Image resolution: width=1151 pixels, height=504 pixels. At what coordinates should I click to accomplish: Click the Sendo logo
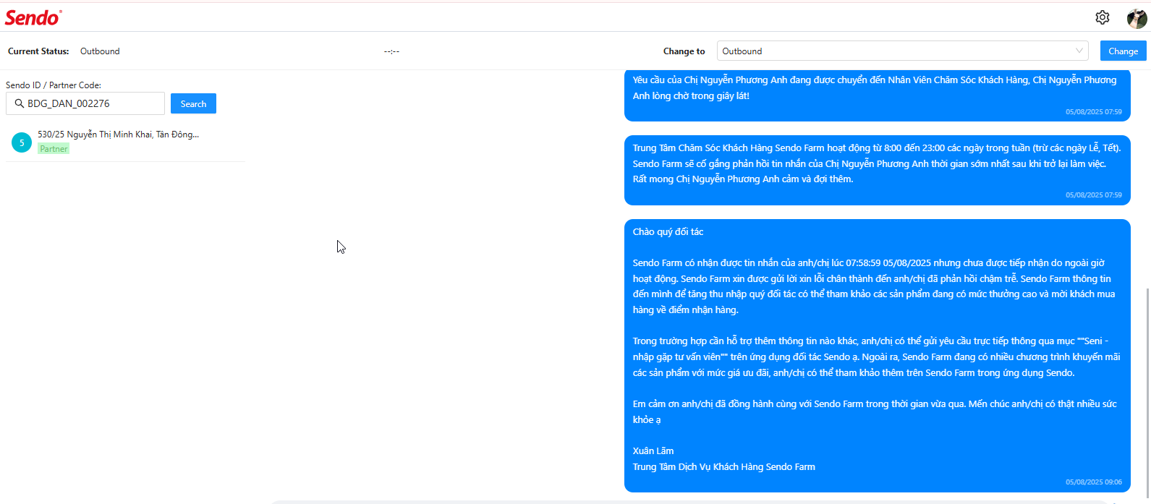(33, 17)
